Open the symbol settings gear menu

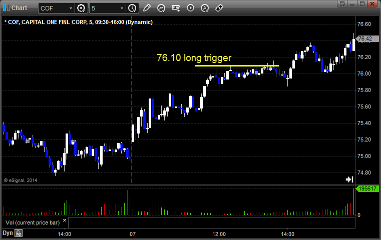click(81, 8)
